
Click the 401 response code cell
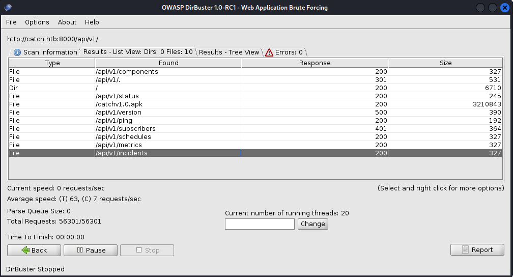click(315, 129)
